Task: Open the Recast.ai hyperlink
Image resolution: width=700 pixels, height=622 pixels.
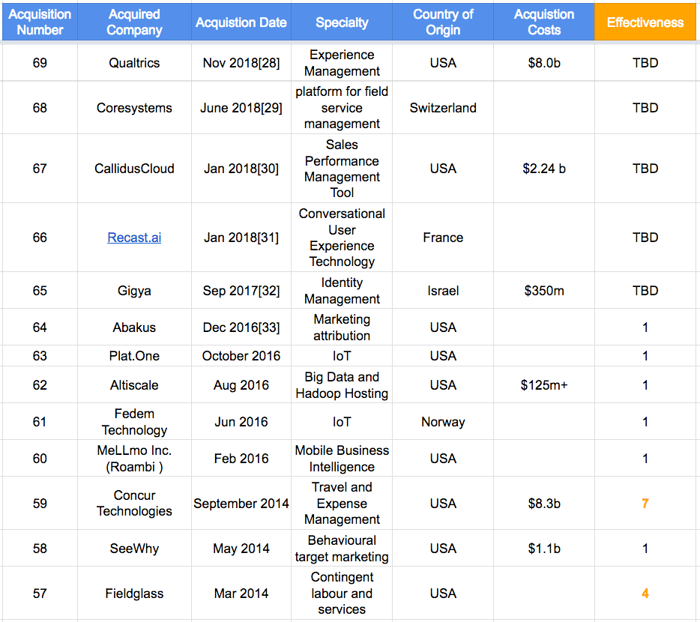Action: pos(134,238)
